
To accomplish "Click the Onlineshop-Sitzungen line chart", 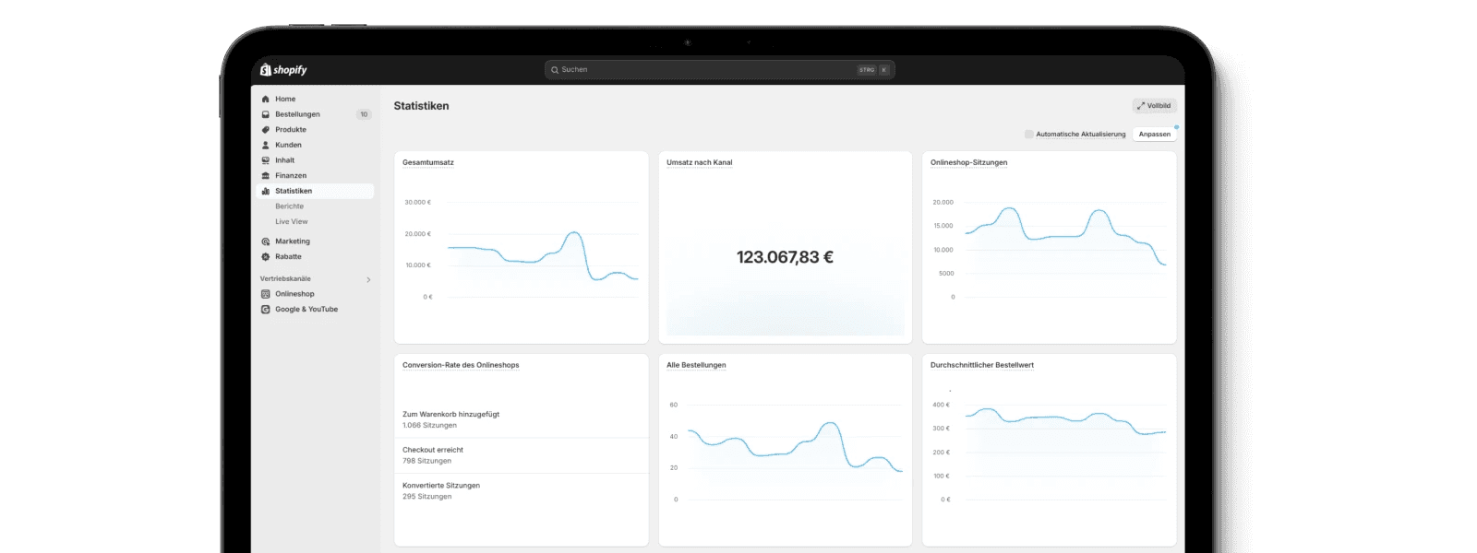I will [1065, 236].
